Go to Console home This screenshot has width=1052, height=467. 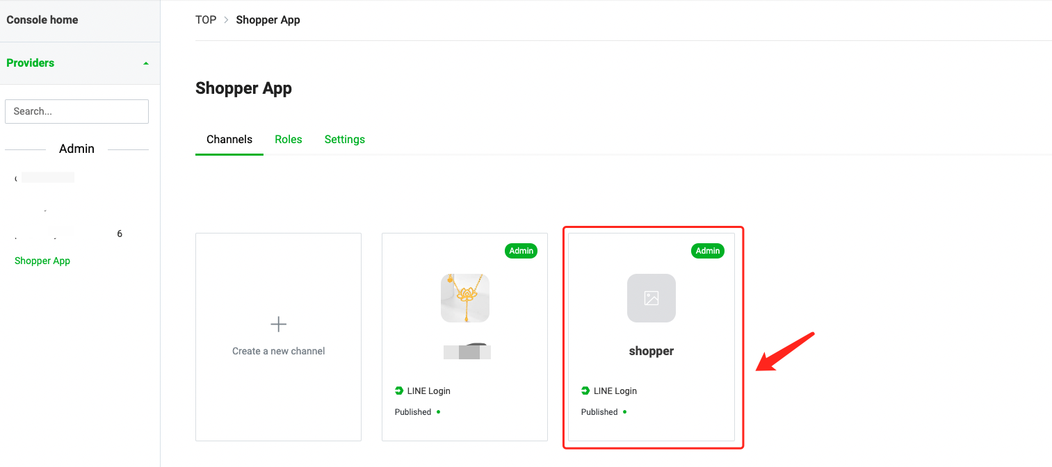(42, 19)
